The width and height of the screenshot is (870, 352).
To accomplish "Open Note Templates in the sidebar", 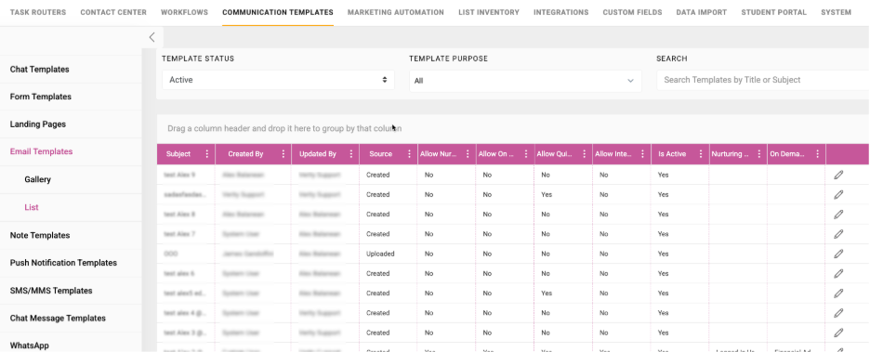I will click(40, 235).
